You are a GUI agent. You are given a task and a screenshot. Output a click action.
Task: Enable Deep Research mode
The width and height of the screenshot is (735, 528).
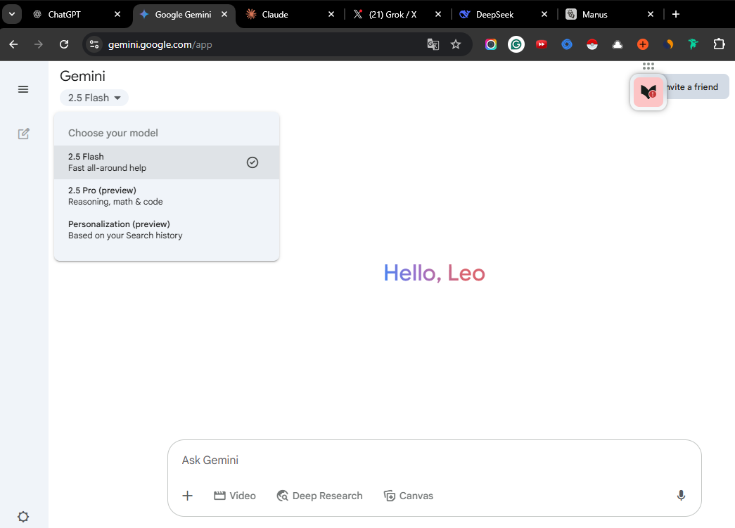pyautogui.click(x=320, y=496)
